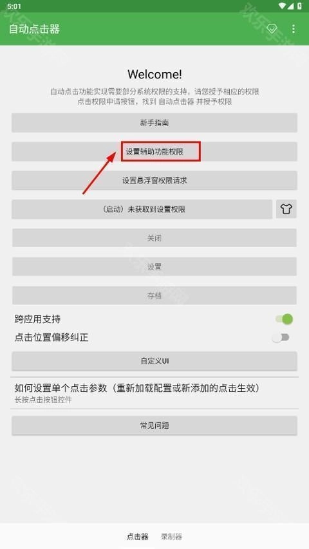The image size is (309, 549).
Task: Open the 常见问题 FAQ button
Action: tap(154, 426)
